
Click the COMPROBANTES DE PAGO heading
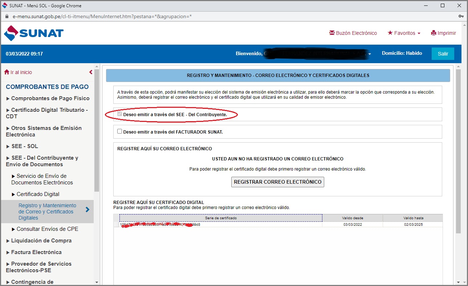47,87
